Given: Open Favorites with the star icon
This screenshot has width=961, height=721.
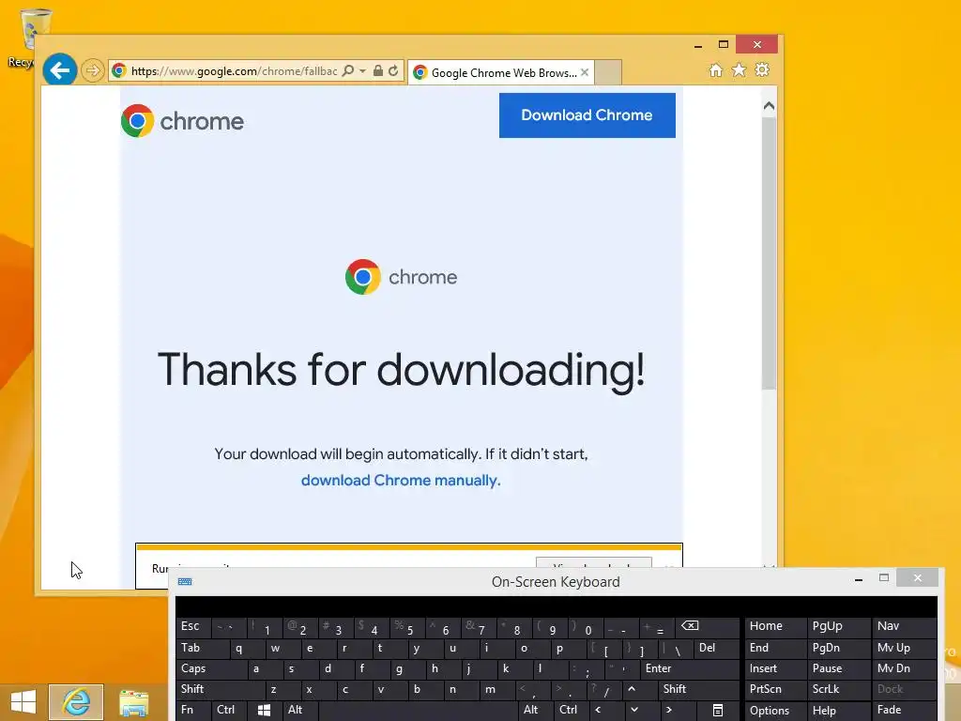Looking at the screenshot, I should [x=740, y=69].
